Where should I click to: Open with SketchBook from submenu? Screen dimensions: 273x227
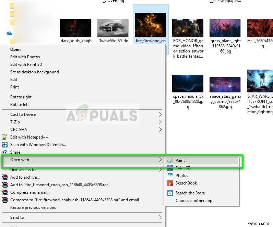click(186, 183)
